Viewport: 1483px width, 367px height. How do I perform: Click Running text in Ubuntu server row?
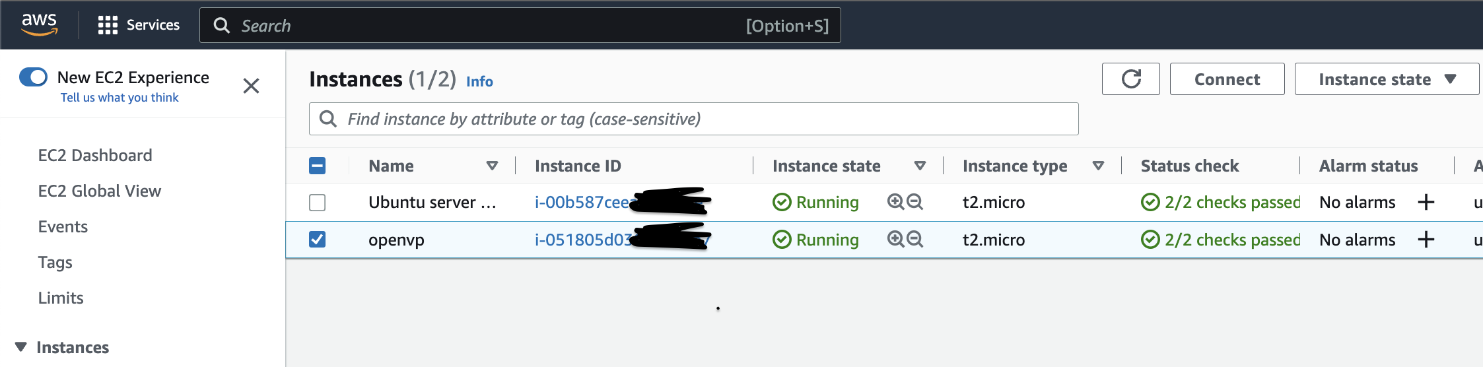827,202
